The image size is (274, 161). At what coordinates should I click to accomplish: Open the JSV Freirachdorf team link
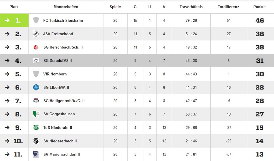(x=58, y=34)
